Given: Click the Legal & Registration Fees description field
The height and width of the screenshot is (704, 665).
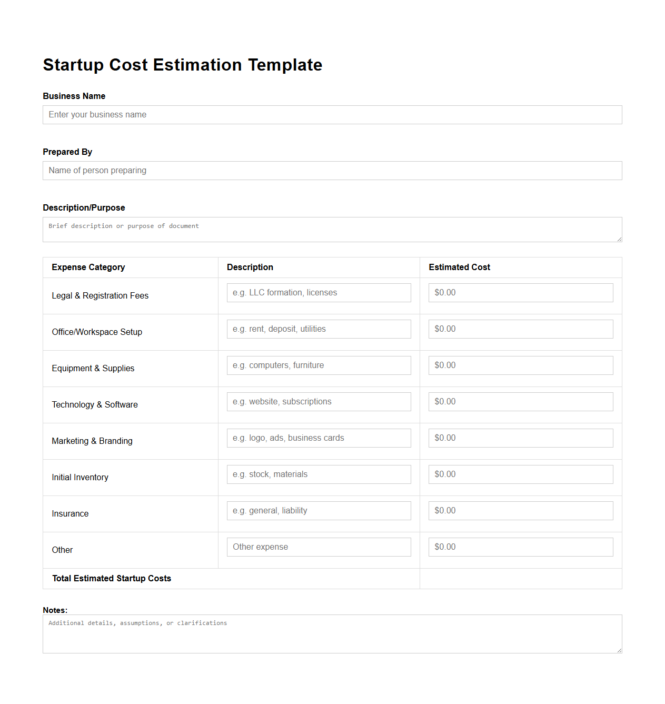Looking at the screenshot, I should pyautogui.click(x=319, y=292).
